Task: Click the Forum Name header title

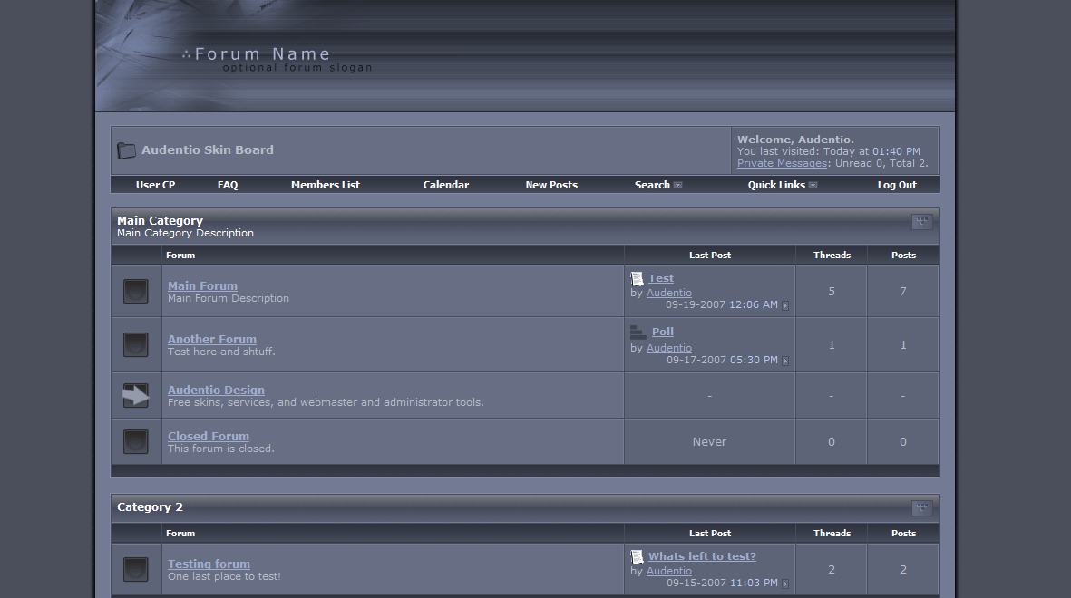Action: (x=262, y=54)
